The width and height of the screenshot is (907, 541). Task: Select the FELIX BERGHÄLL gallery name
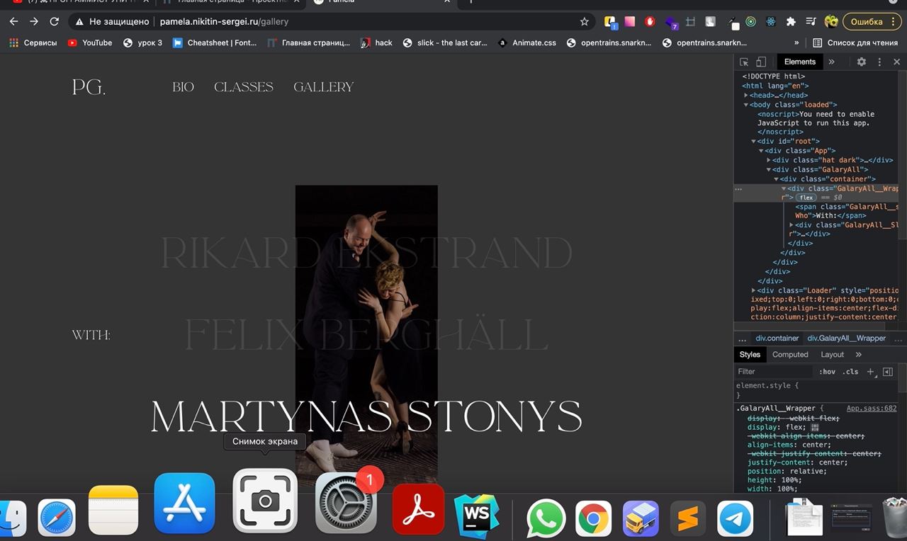(x=366, y=334)
